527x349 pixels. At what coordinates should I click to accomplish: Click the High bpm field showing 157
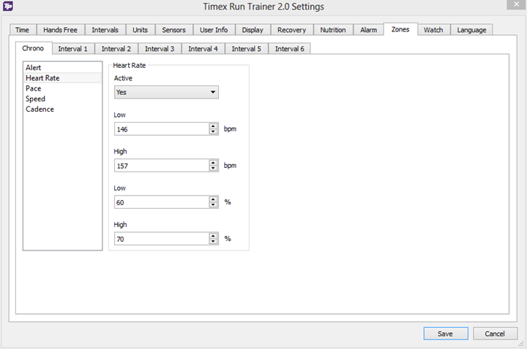coord(162,166)
